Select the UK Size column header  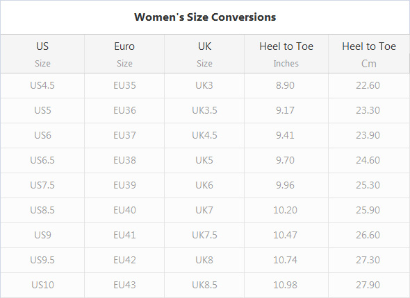204,54
